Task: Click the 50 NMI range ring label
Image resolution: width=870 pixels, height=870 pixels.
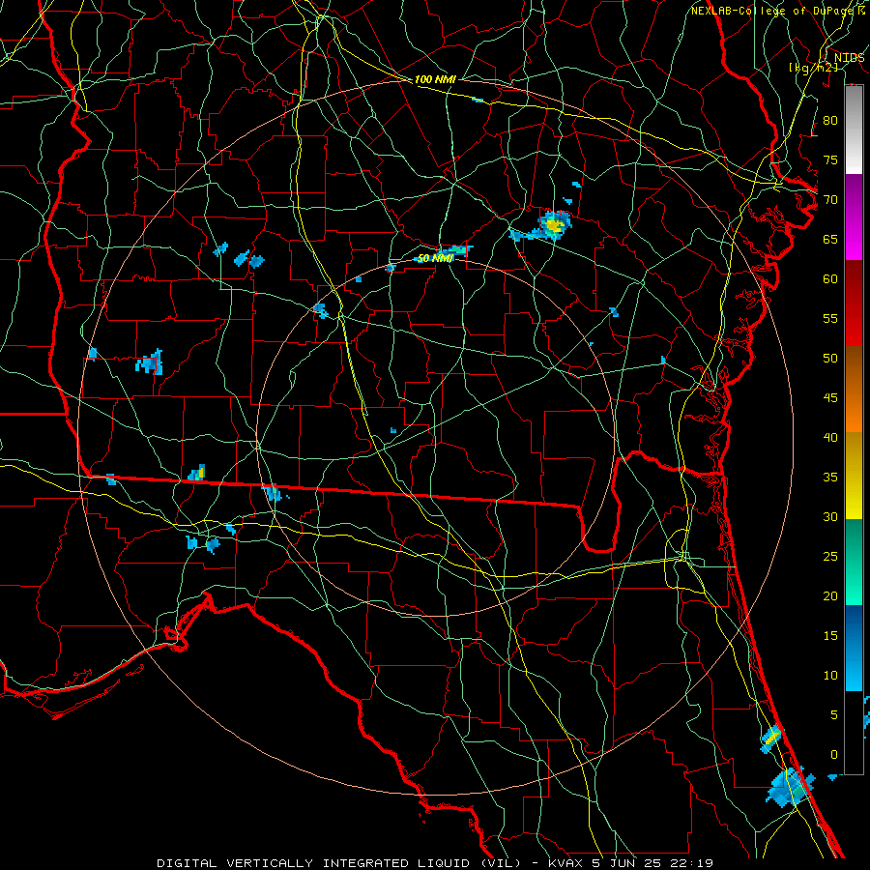Action: 435,258
